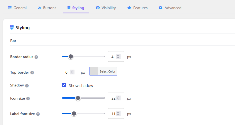This screenshot has width=235, height=125.
Task: Click the Label font size number field
Action: pyautogui.click(x=116, y=113)
